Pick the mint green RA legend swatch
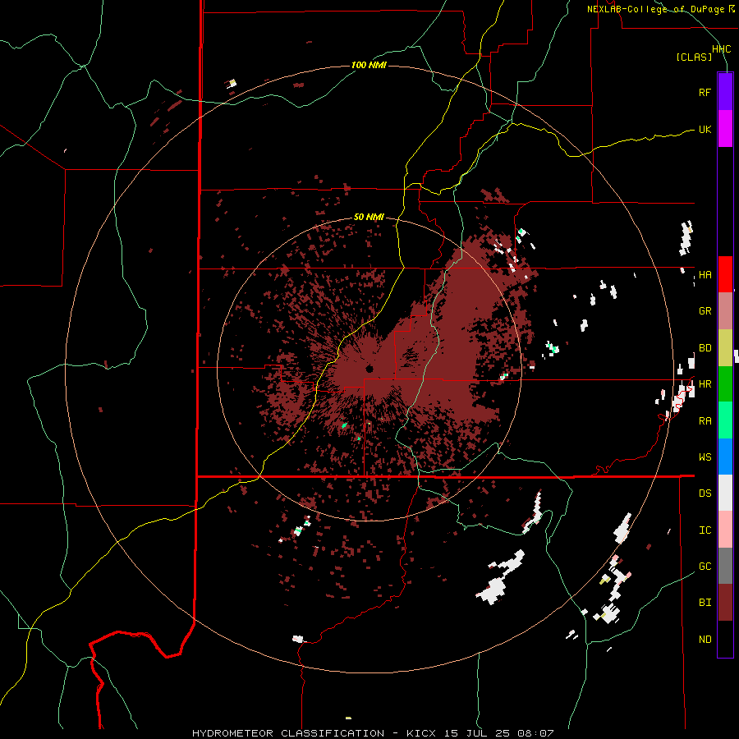739x739 pixels. click(725, 420)
